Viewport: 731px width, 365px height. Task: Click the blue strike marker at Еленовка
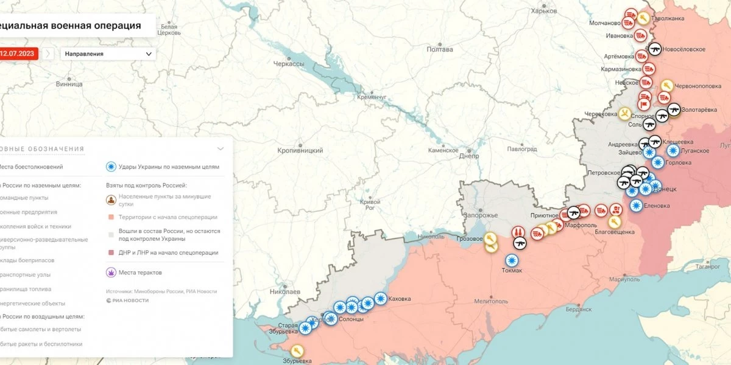click(636, 206)
